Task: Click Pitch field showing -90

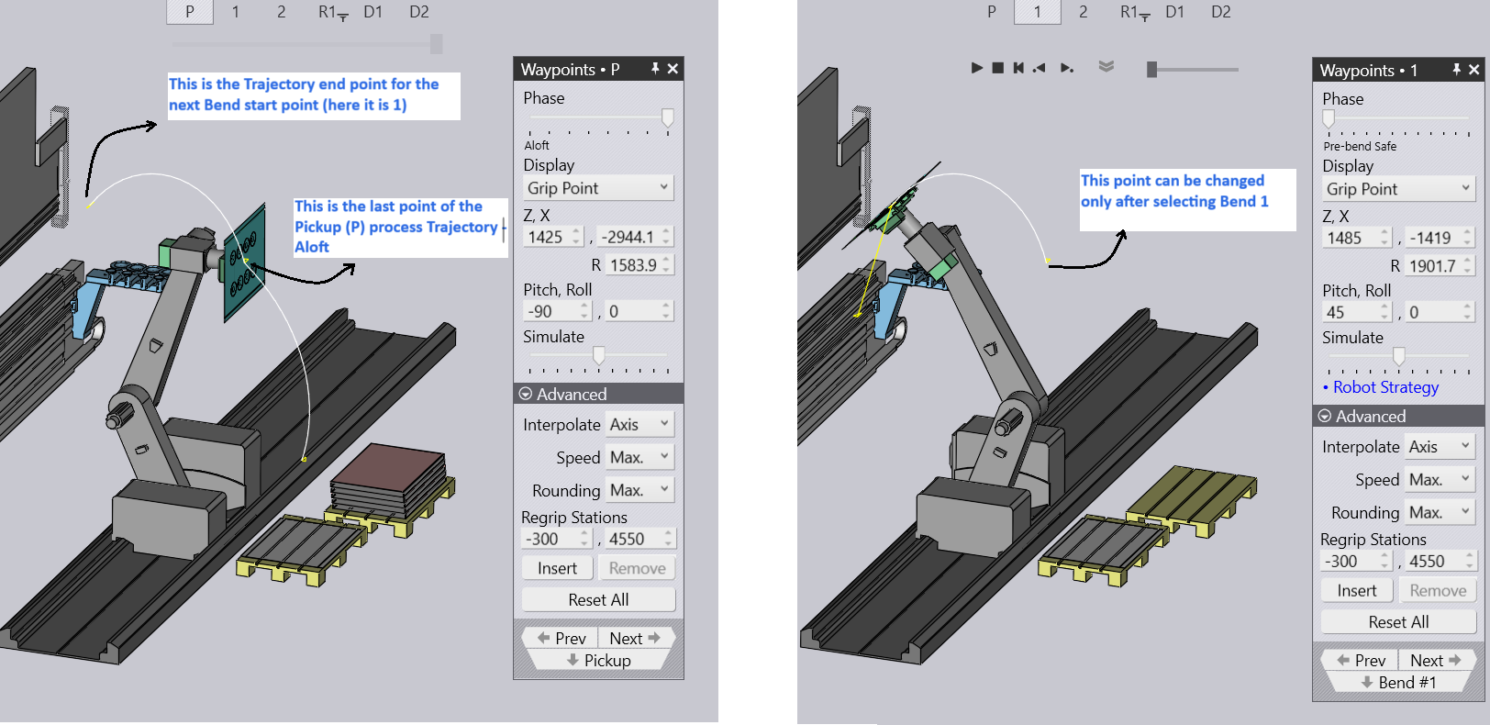Action: 557,311
